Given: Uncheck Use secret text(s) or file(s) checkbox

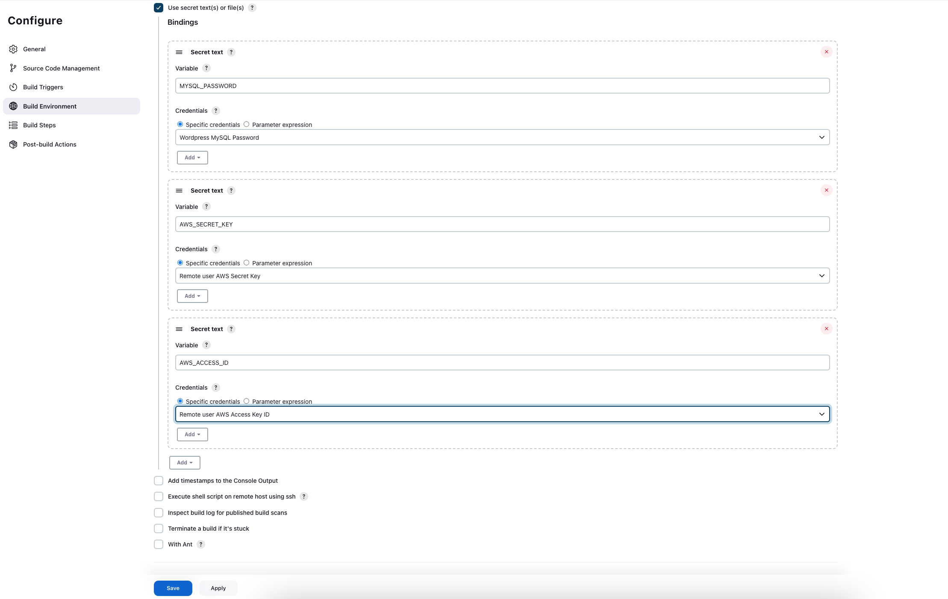Looking at the screenshot, I should (x=159, y=8).
